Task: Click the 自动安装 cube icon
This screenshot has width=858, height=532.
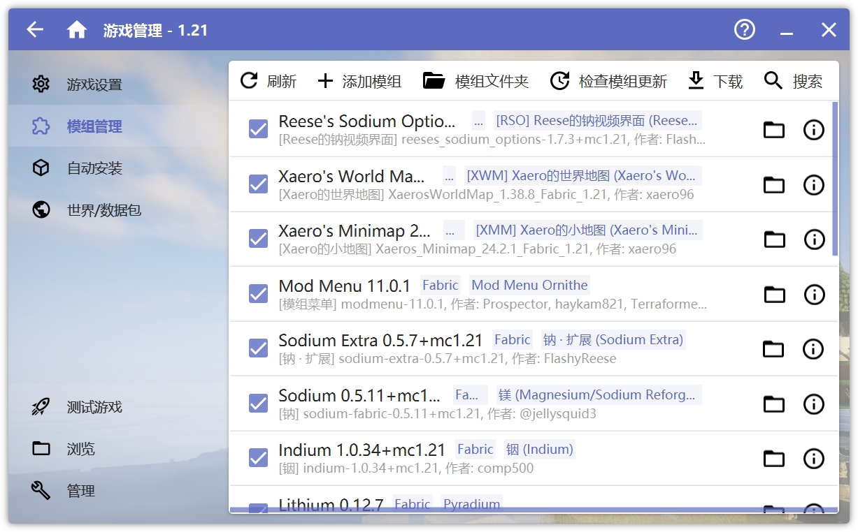Action: pos(41,168)
